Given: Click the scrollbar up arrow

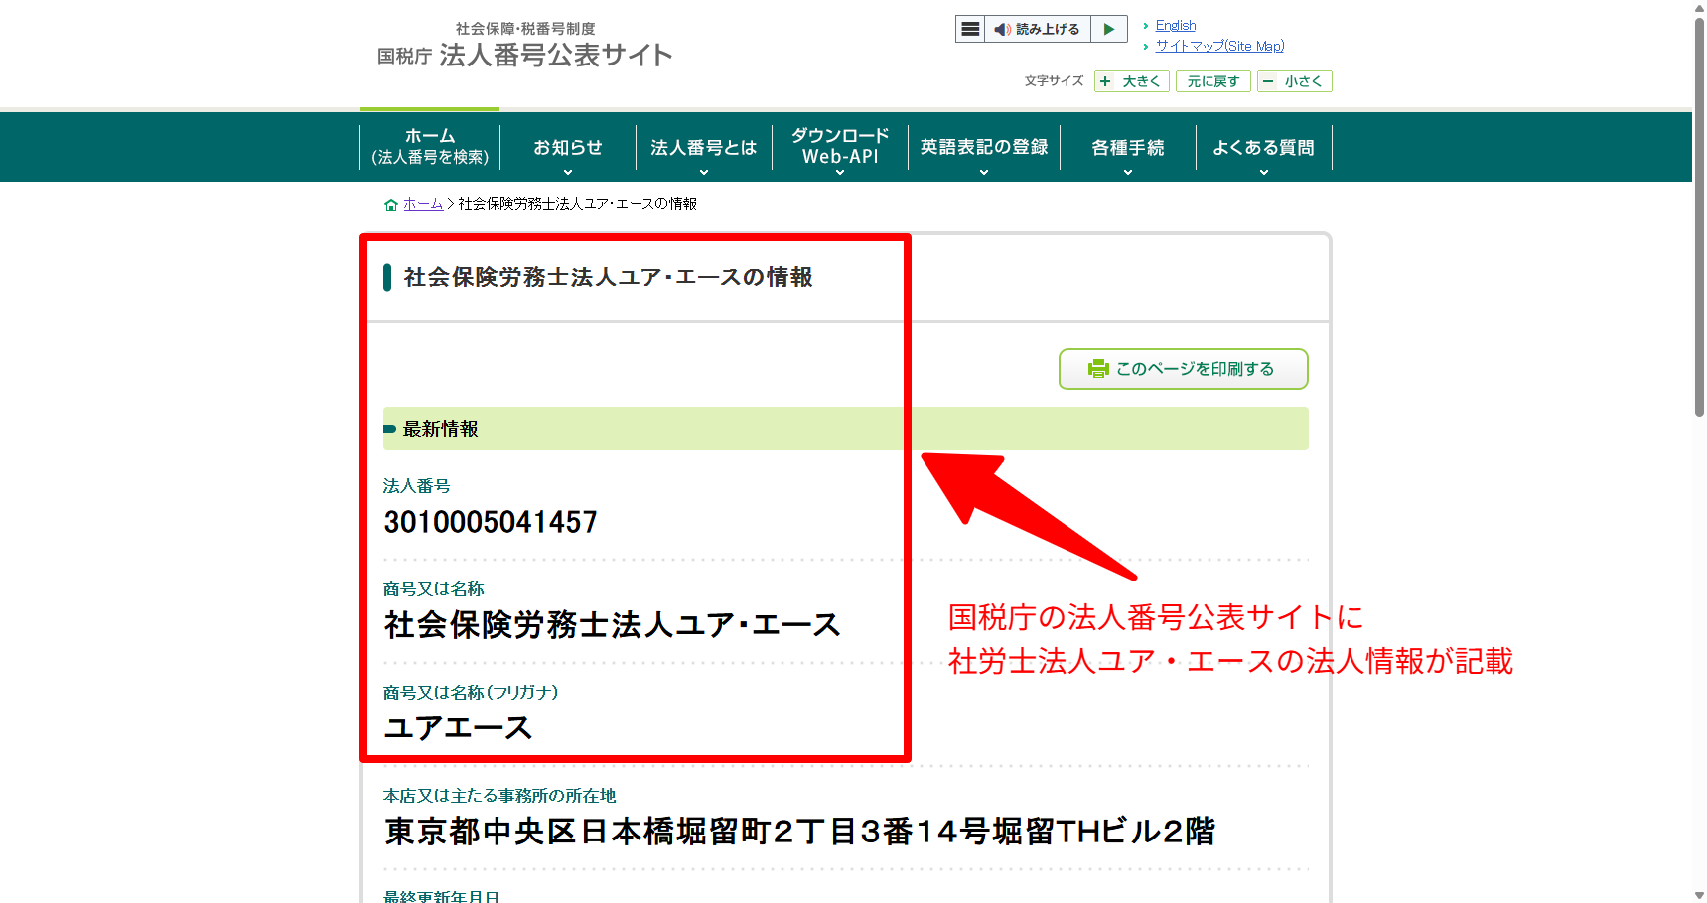Looking at the screenshot, I should click(x=1699, y=7).
